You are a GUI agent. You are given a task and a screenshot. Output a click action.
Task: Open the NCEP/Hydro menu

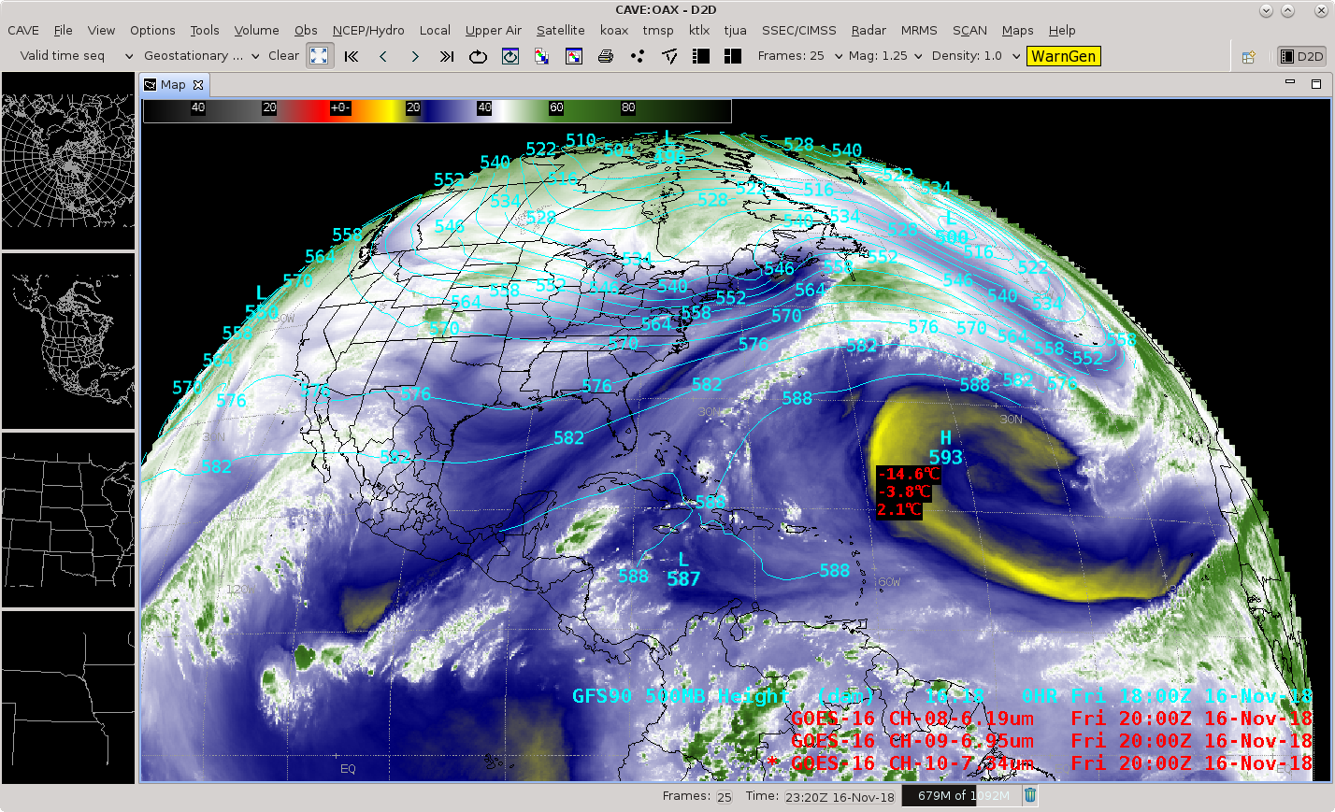(x=368, y=30)
